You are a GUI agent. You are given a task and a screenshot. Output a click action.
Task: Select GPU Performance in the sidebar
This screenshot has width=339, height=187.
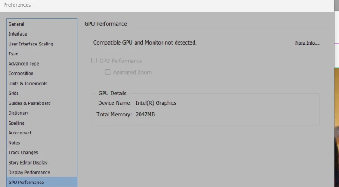click(42, 182)
